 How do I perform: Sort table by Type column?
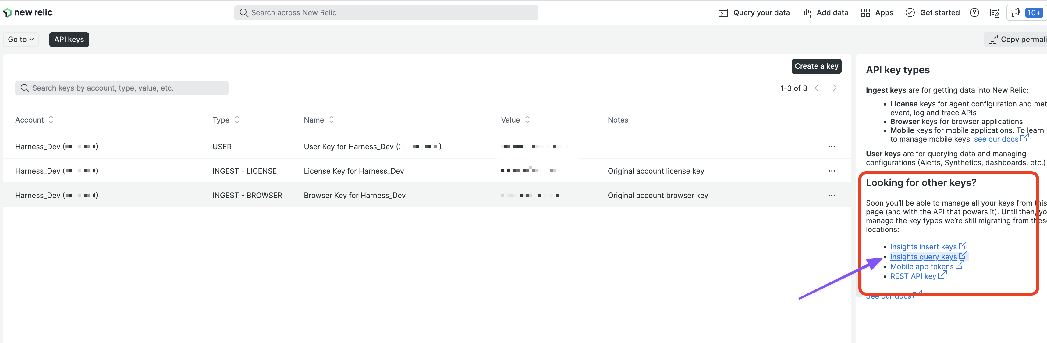tap(225, 120)
